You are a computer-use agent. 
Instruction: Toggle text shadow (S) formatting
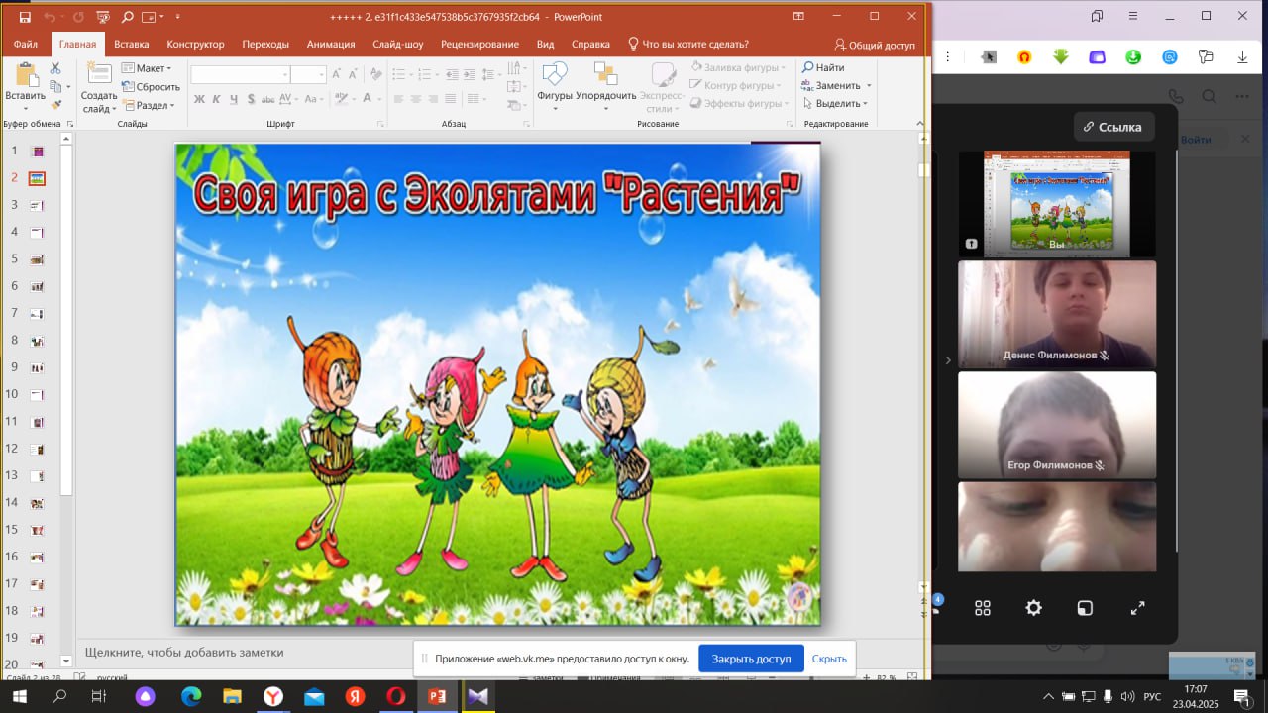[x=251, y=99]
